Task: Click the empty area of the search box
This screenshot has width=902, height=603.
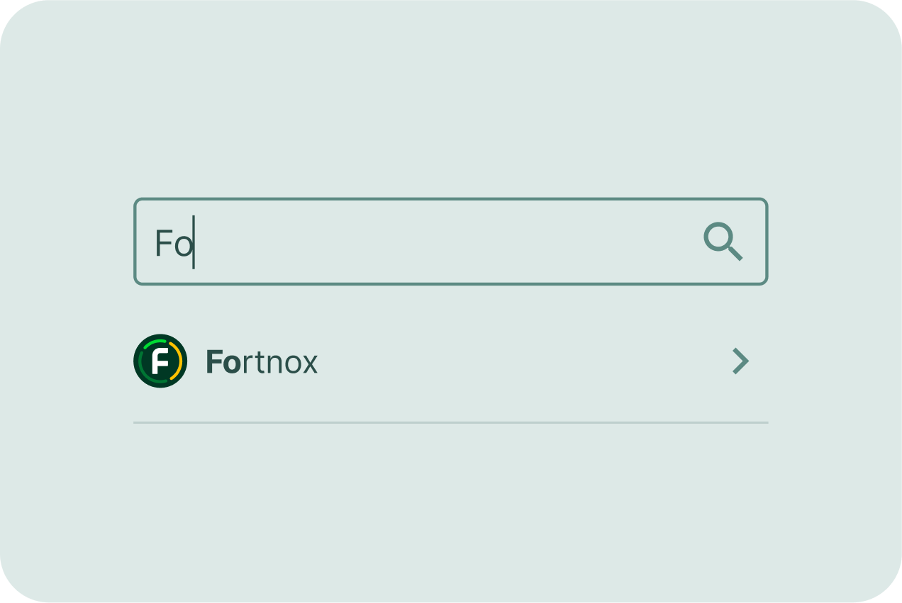Action: [x=447, y=242]
